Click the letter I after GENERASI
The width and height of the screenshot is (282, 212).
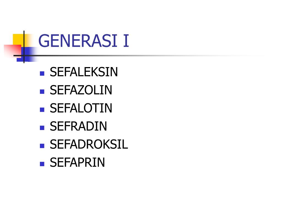tap(126, 41)
